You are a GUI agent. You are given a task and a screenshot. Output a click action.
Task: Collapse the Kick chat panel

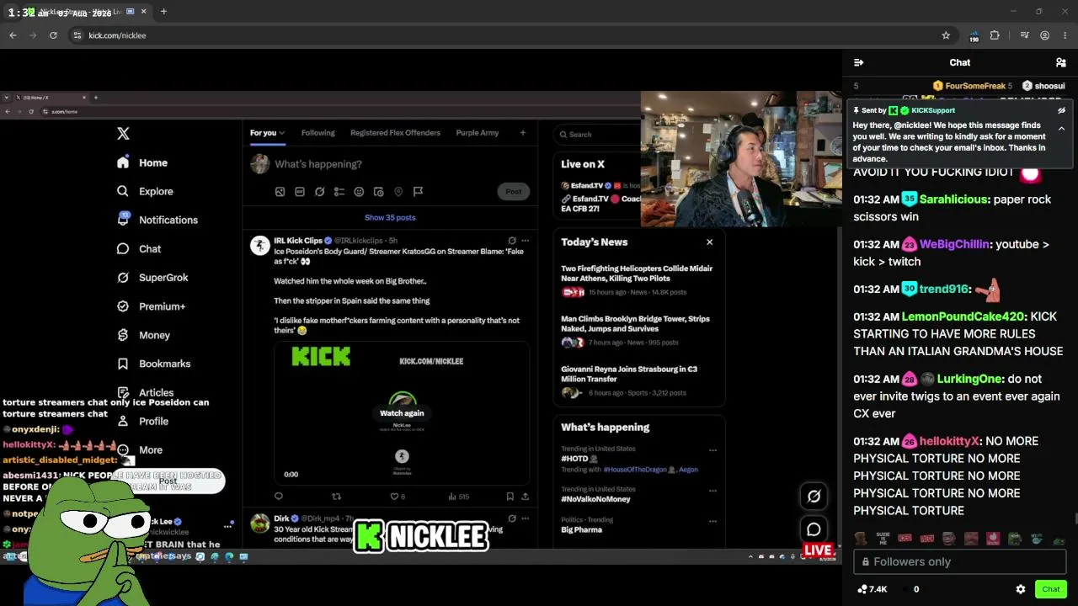tap(858, 62)
